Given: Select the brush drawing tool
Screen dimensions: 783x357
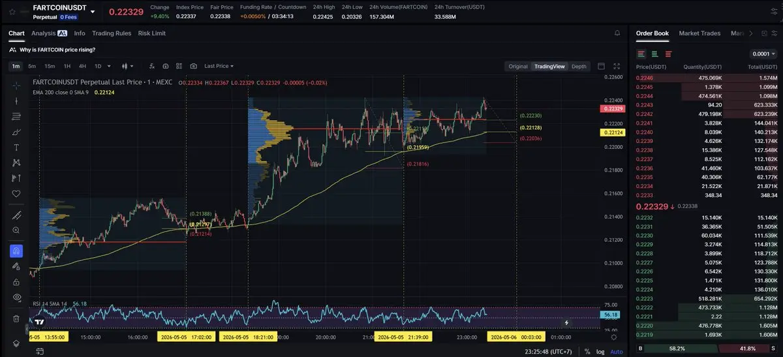Looking at the screenshot, I should 16,132.
